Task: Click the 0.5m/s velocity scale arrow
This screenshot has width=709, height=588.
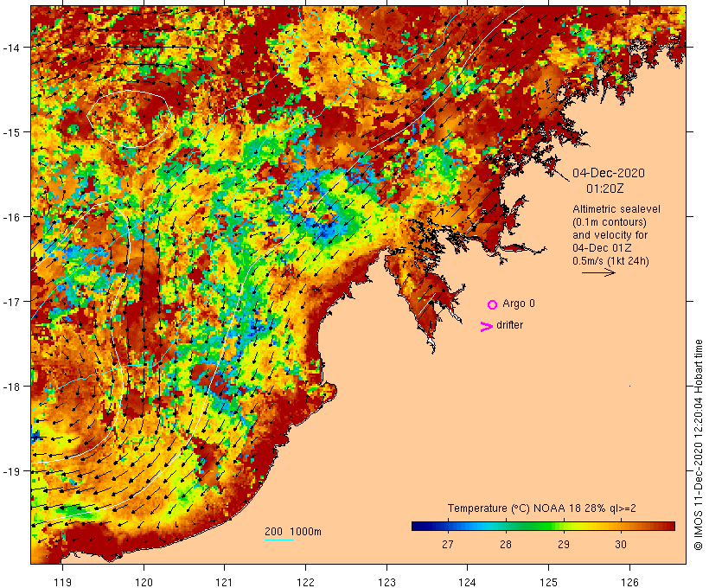Action: [x=598, y=272]
